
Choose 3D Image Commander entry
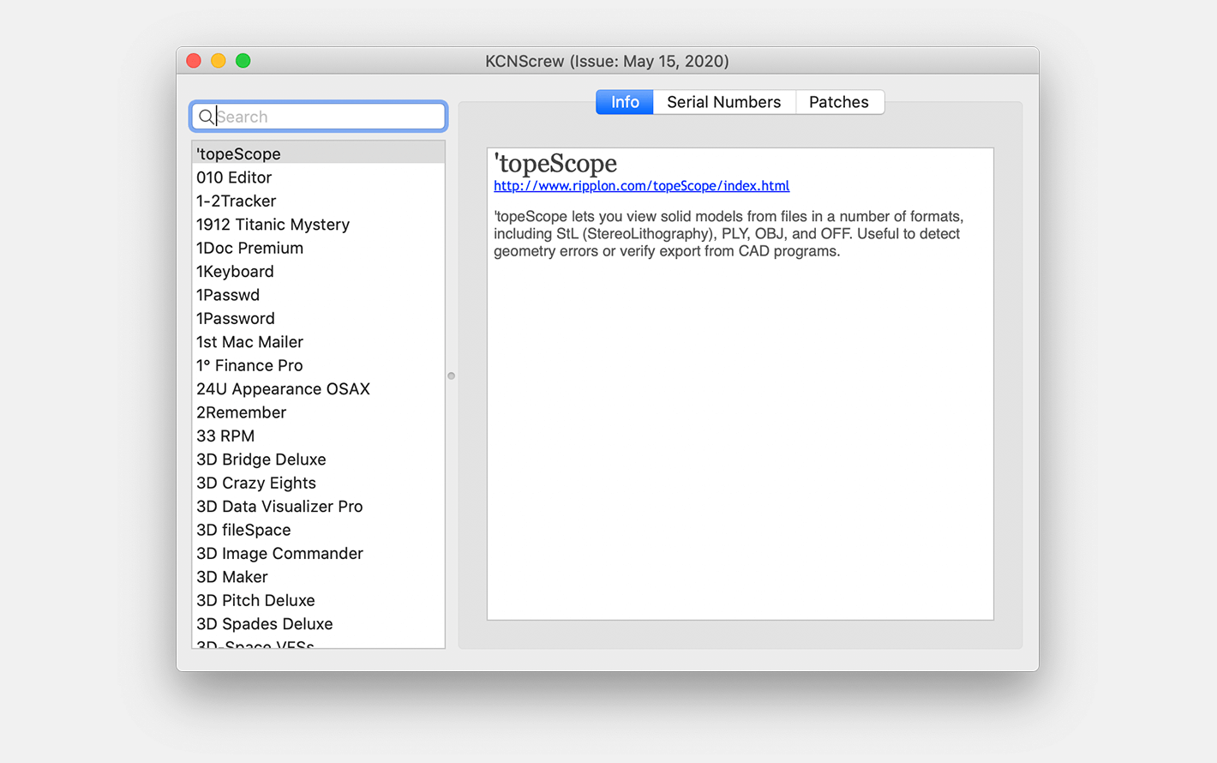coord(318,554)
